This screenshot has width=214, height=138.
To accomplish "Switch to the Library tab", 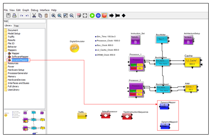I will 8,25.
